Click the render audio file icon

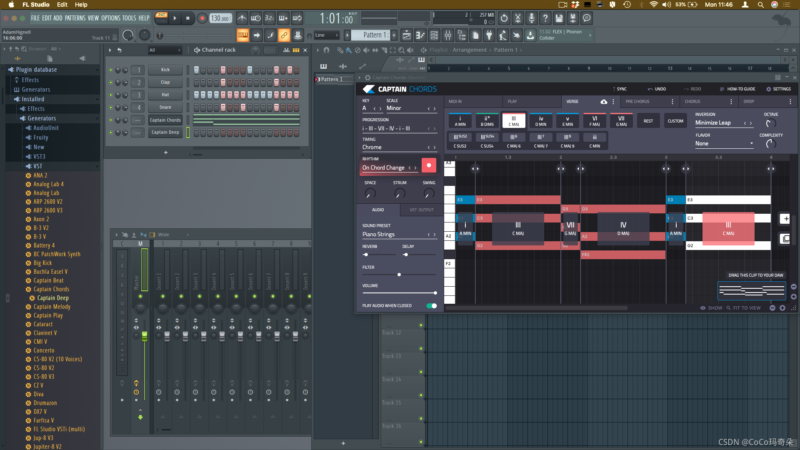coord(573,18)
